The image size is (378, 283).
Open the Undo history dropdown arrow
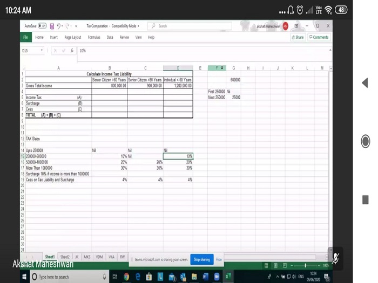pos(63,26)
